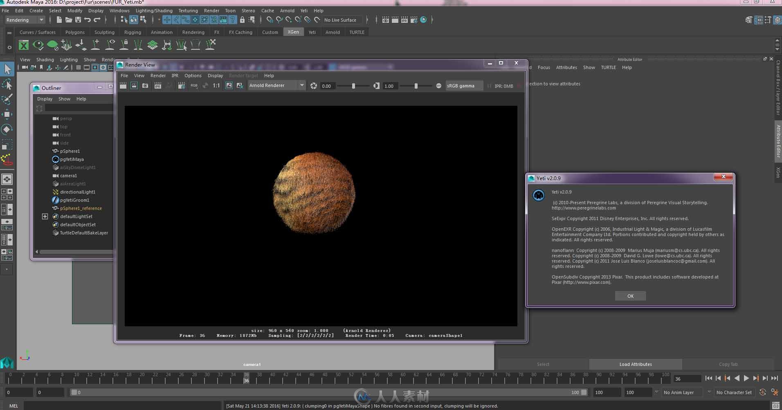782x410 pixels.
Task: Toggle the exposure reset icon in Render View
Action: 314,86
